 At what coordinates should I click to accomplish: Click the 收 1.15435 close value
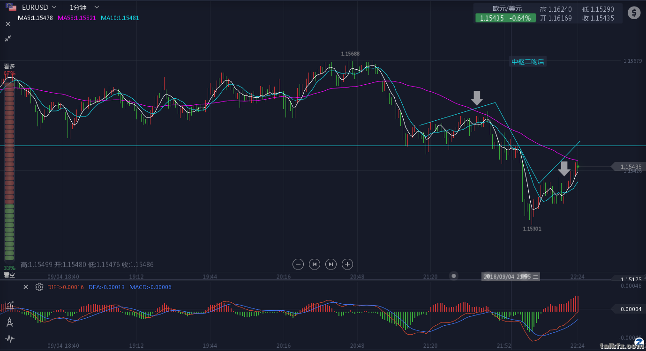[x=598, y=18]
